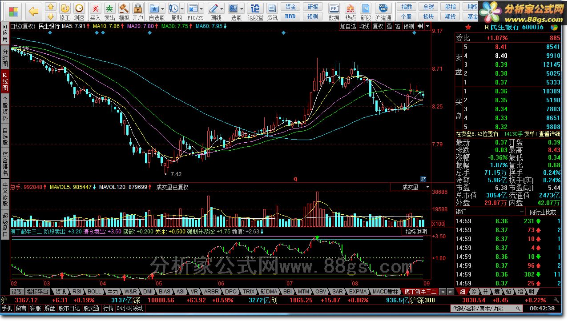Switch to the MACD里柱 indicator tab
Image resolution: width=568 pixels, height=321 pixels.
[x=386, y=292]
